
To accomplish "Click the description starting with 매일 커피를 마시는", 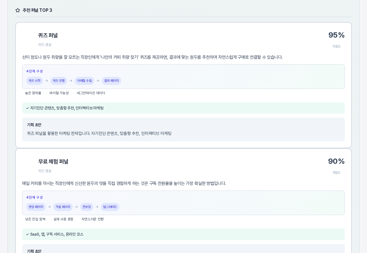I will click(124, 184).
